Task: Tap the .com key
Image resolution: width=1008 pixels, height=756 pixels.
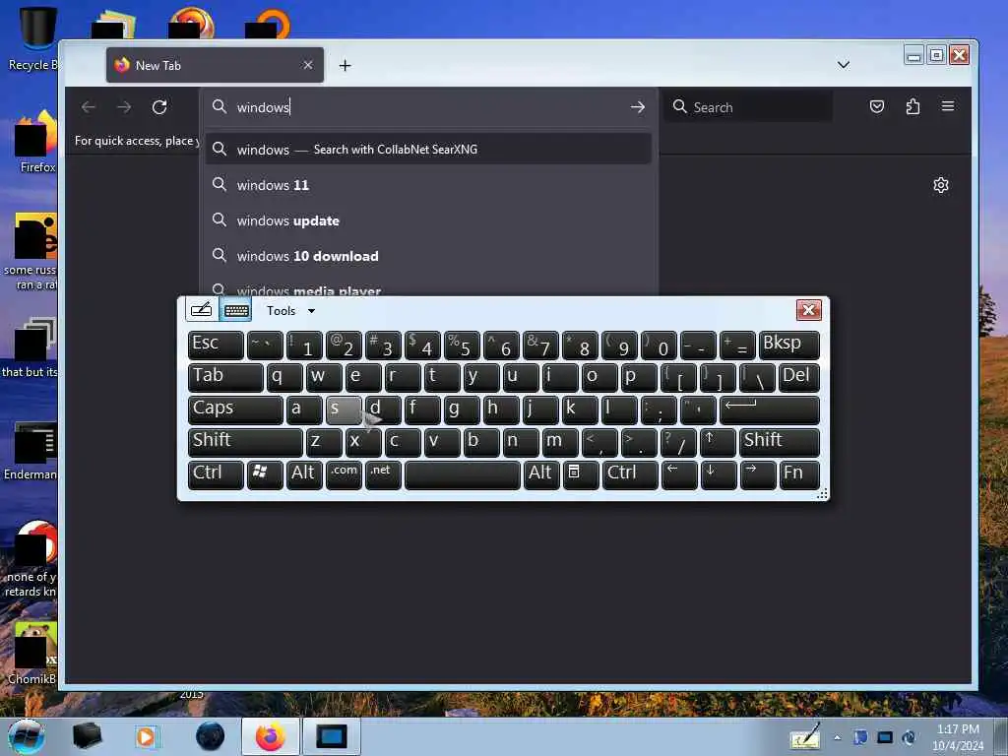Action: (x=344, y=474)
